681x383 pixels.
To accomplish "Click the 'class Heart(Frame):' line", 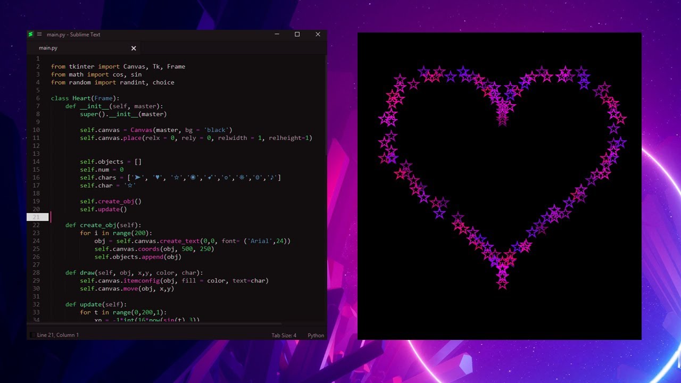I will pyautogui.click(x=85, y=98).
